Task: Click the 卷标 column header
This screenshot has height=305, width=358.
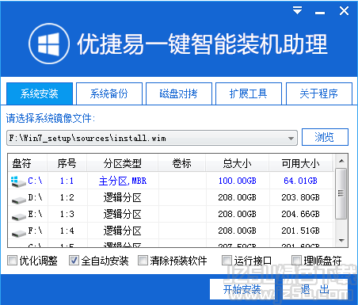Action: [182, 163]
